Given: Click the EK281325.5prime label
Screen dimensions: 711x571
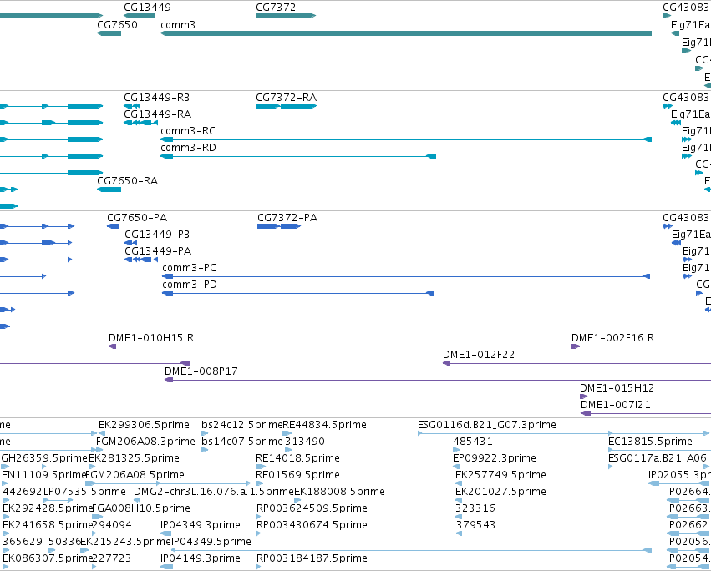Looking at the screenshot, I should tap(134, 458).
